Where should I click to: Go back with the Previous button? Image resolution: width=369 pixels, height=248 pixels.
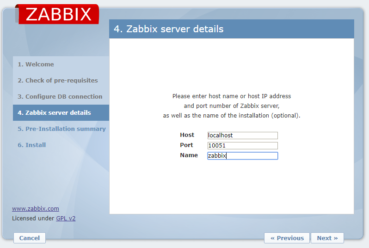pyautogui.click(x=287, y=238)
